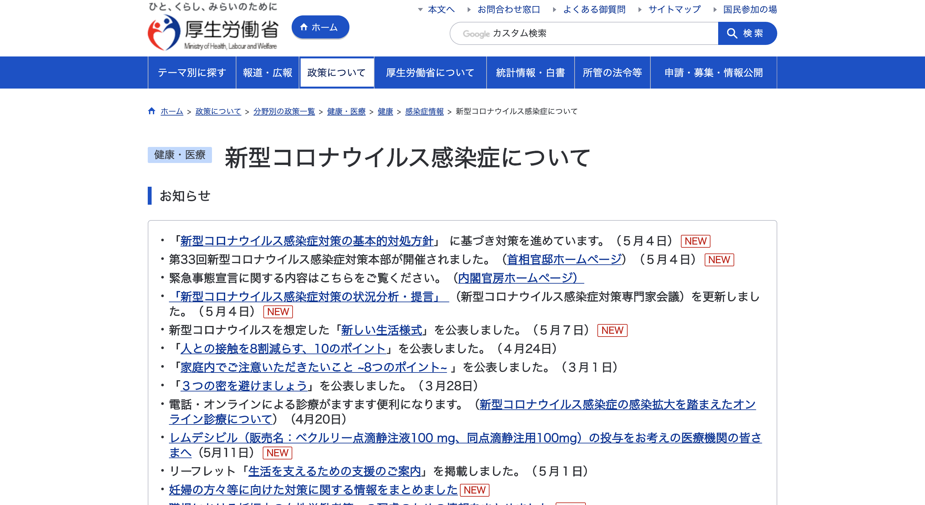The height and width of the screenshot is (505, 925).
Task: Open 申請・募集・情報公開 in the navigation bar
Action: 713,73
